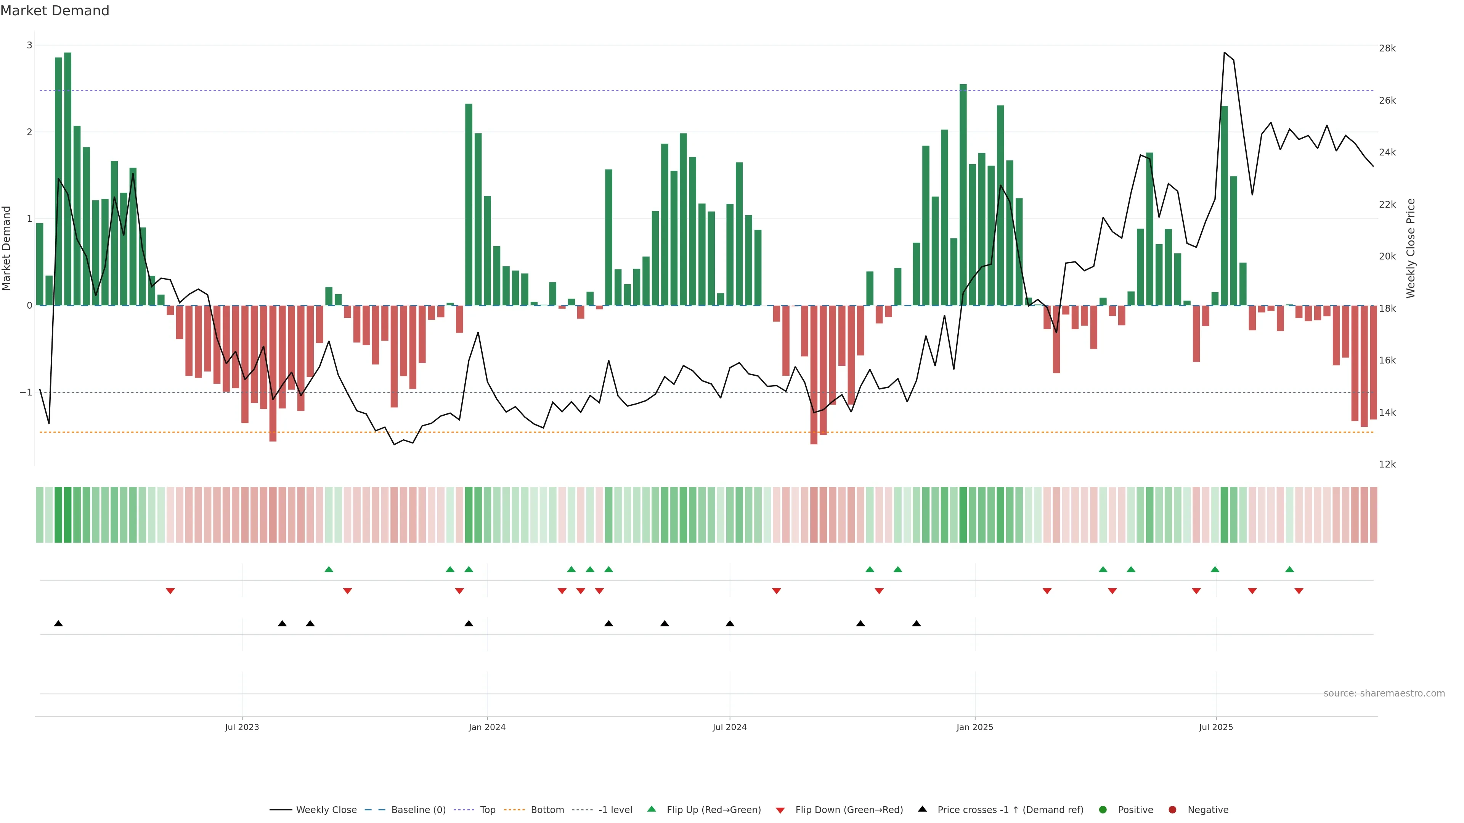
Task: Click the Market Demand chart title
Action: click(x=55, y=11)
